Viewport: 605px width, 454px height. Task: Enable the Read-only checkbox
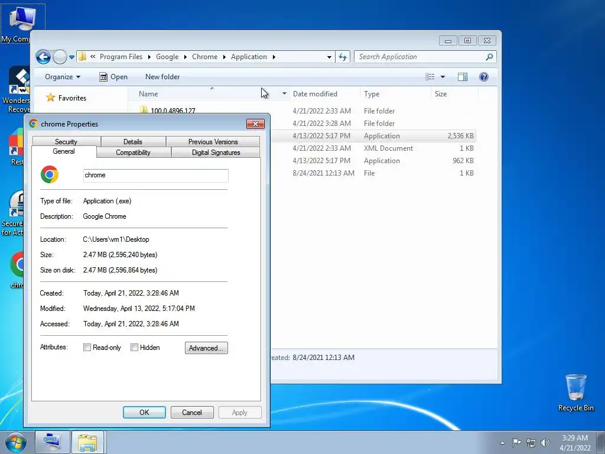click(87, 348)
